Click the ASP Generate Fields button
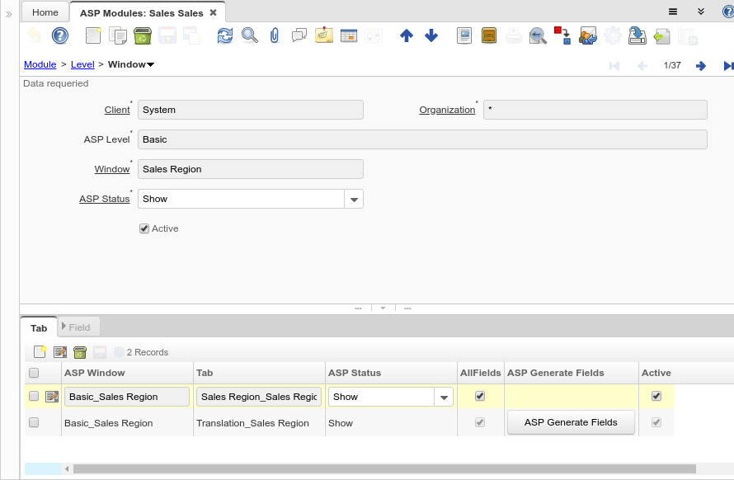The height and width of the screenshot is (480, 734). pyautogui.click(x=571, y=422)
